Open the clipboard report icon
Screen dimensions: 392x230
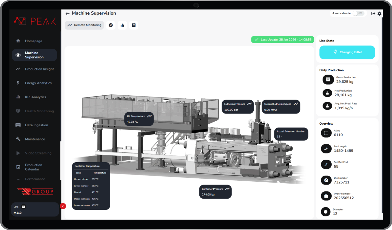(133, 25)
